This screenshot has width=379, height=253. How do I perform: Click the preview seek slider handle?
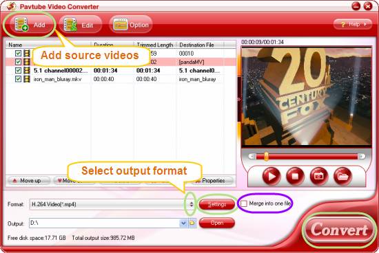click(x=266, y=156)
